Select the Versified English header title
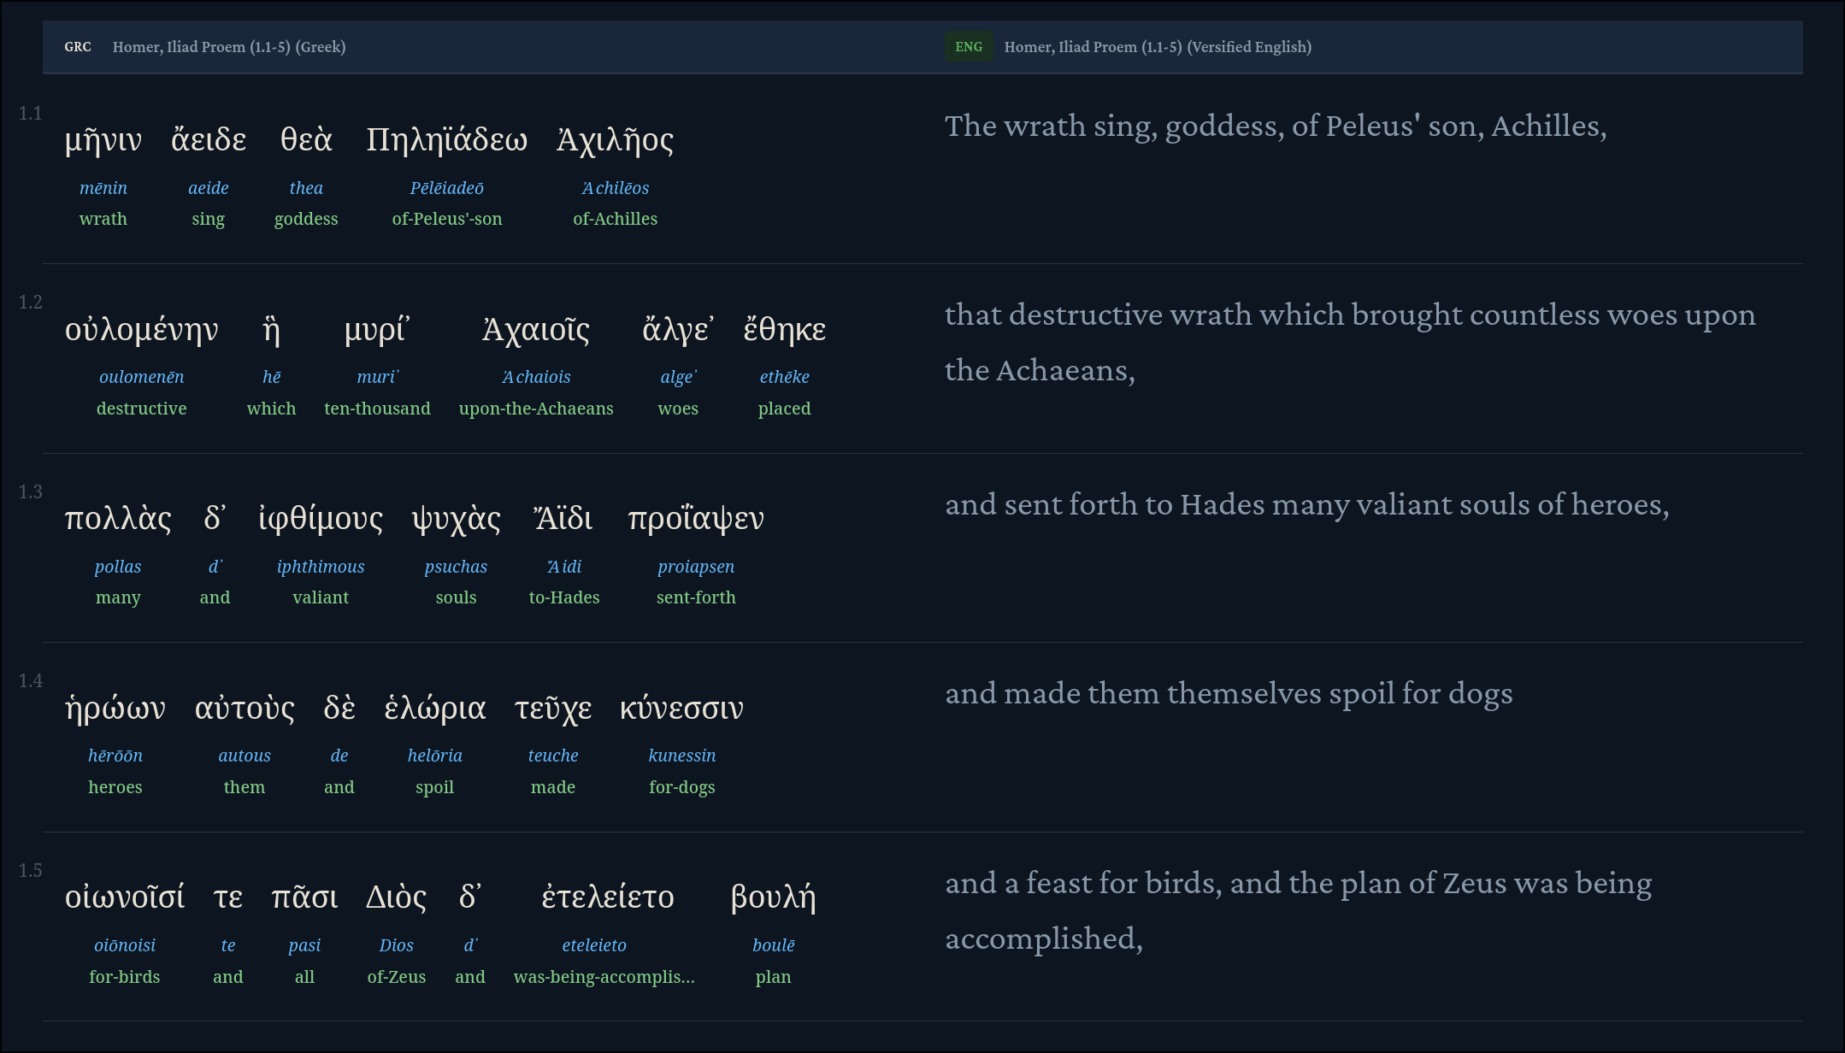This screenshot has width=1845, height=1053. (1158, 47)
